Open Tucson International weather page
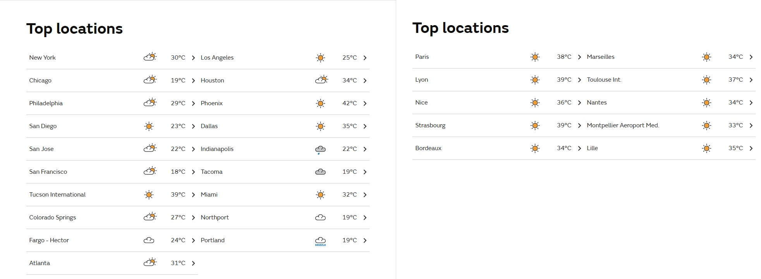Screen dimensions: 761x279 click(112, 195)
